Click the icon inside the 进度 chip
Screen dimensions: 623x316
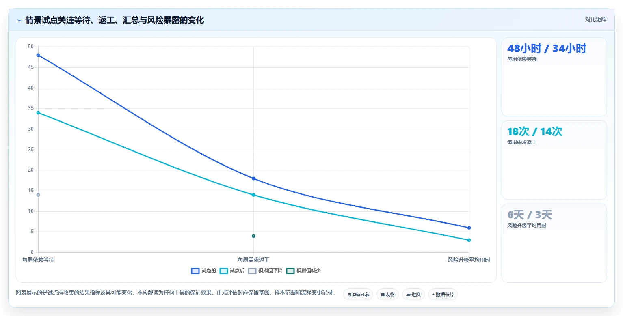[408, 295]
